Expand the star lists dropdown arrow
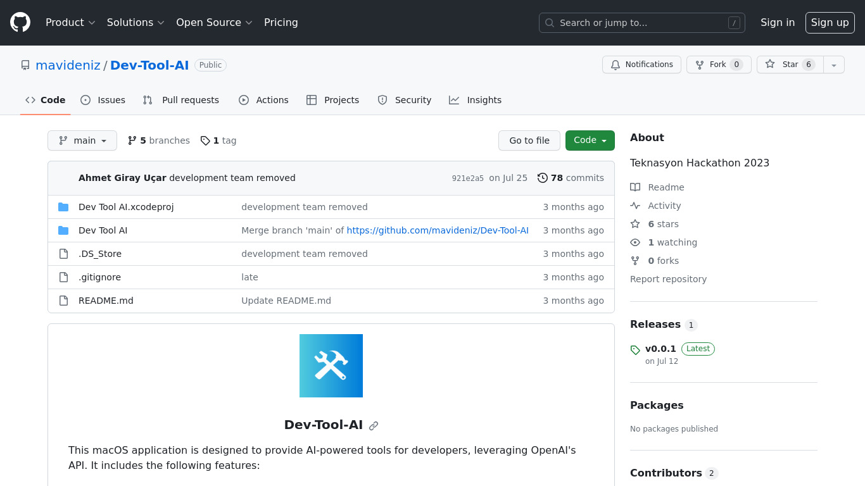865x486 pixels. point(834,65)
